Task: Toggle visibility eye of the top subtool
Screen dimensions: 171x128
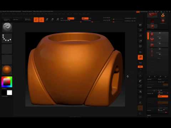Action: coord(160,33)
